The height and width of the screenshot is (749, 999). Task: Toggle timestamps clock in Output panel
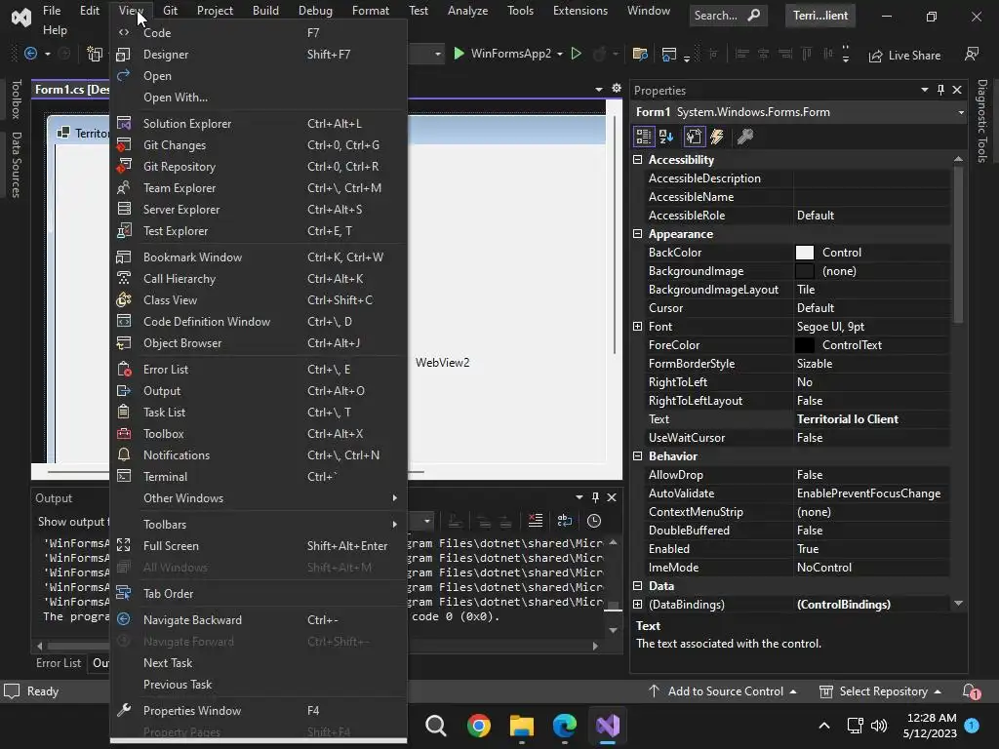tap(594, 521)
